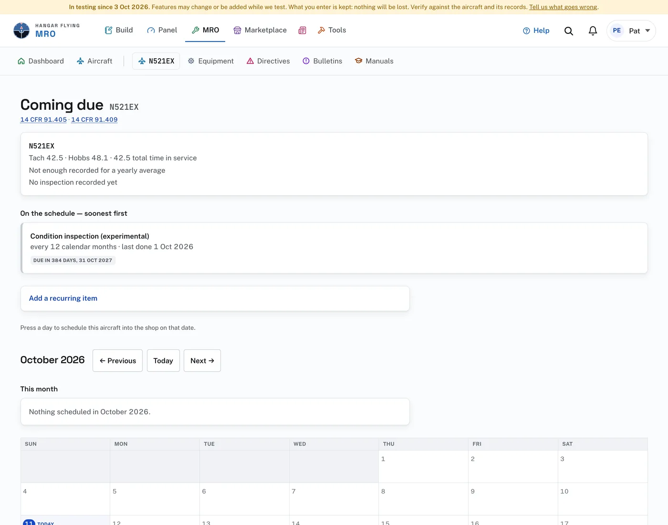Click the Tell us what goes wrong link
The width and height of the screenshot is (668, 525).
563,7
